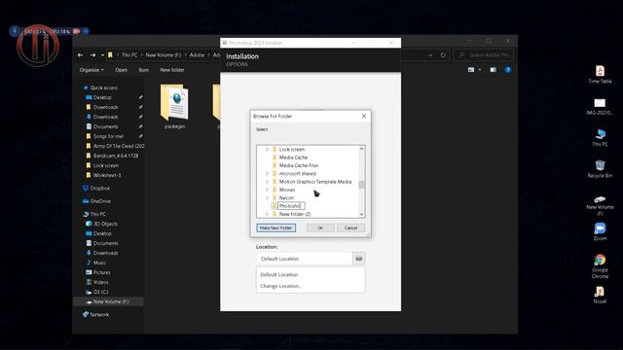Refresh the File Explorer view

tap(443, 55)
